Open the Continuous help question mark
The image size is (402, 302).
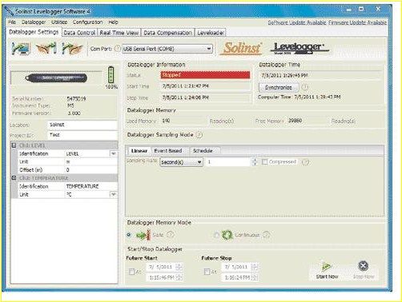[267, 235]
